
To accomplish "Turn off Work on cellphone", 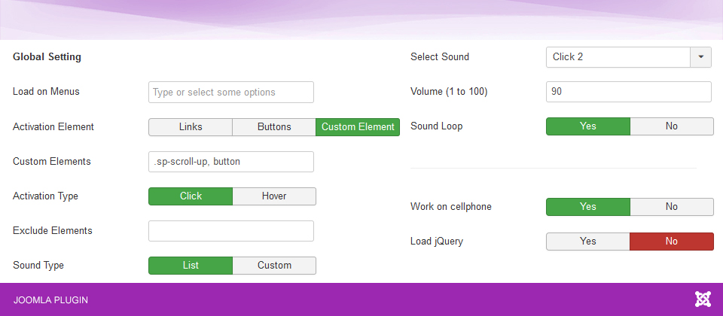I will 672,207.
